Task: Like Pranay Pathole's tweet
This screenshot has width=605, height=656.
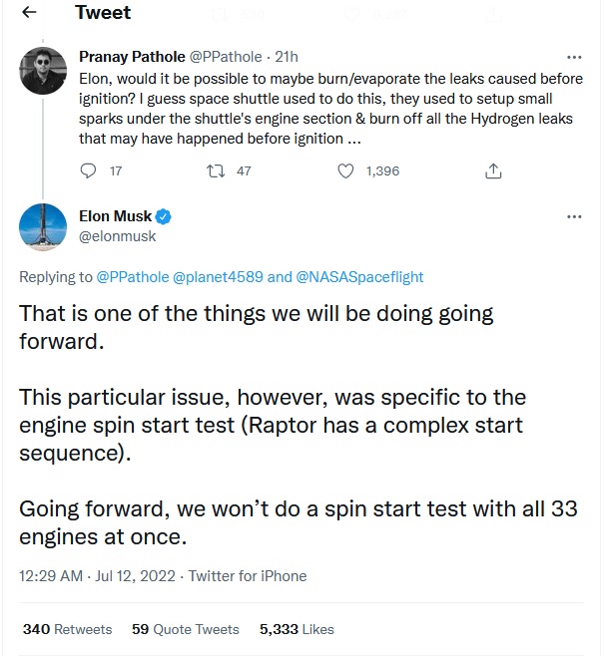Action: point(346,171)
